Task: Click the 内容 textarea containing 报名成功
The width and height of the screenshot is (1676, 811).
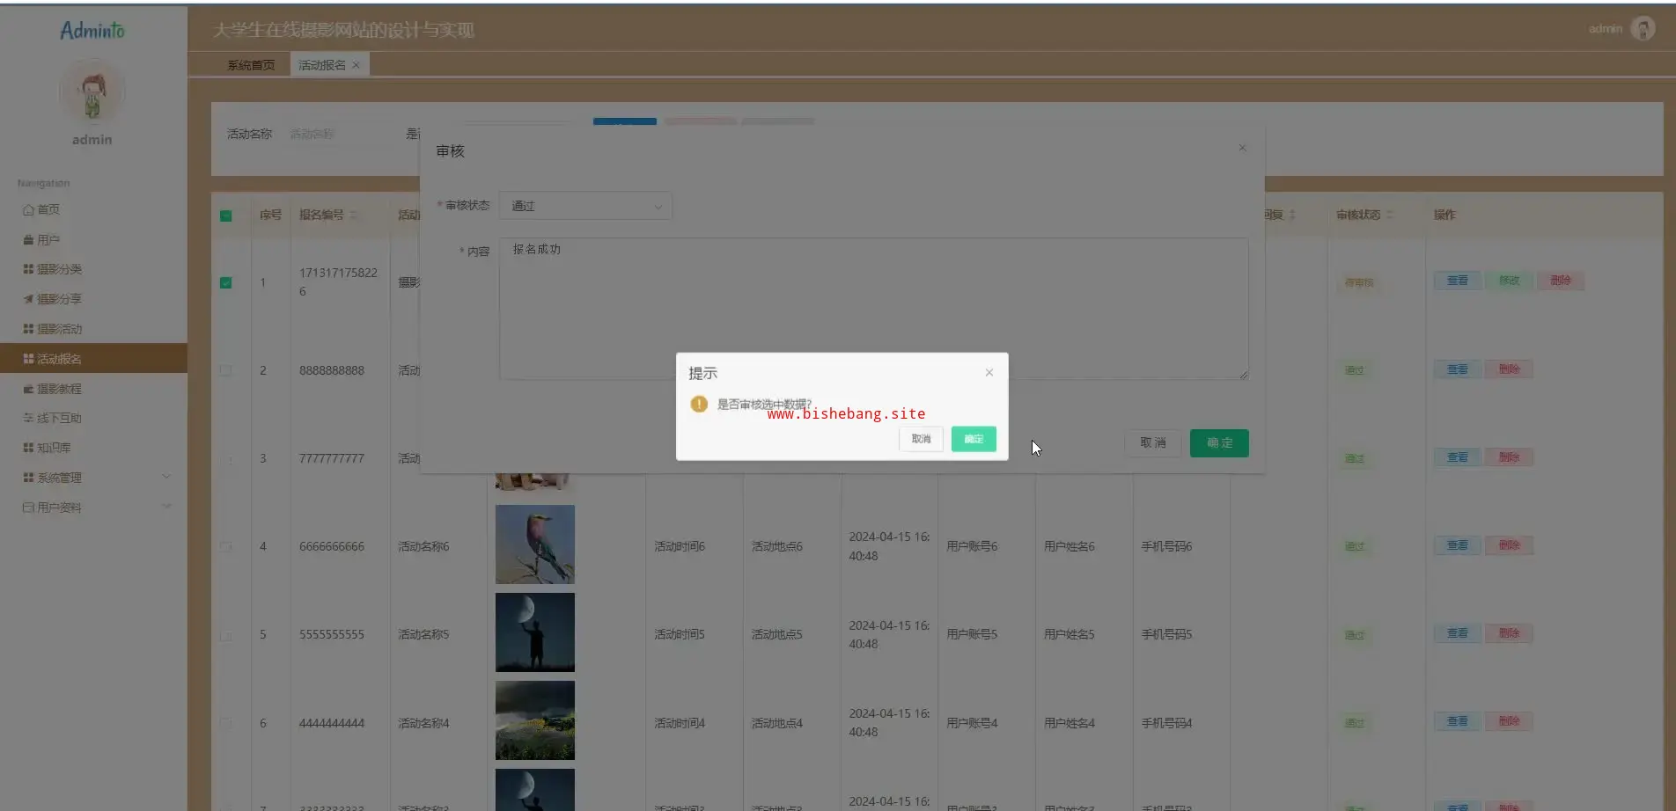Action: coord(873,309)
